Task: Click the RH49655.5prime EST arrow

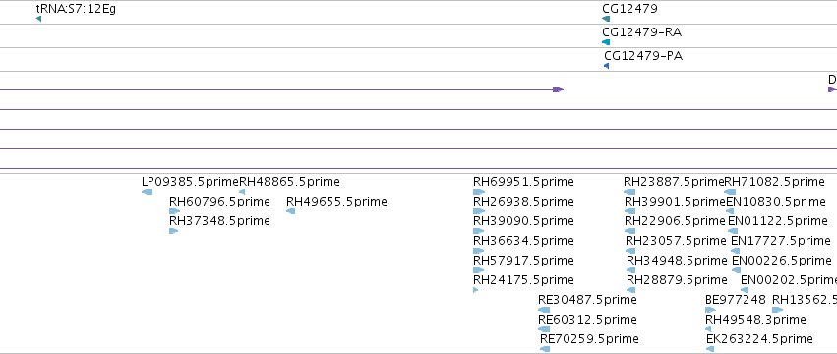Action: coord(290,211)
